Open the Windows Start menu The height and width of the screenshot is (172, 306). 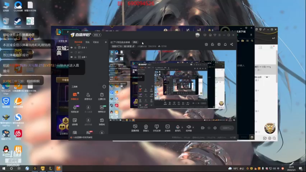click(3, 169)
